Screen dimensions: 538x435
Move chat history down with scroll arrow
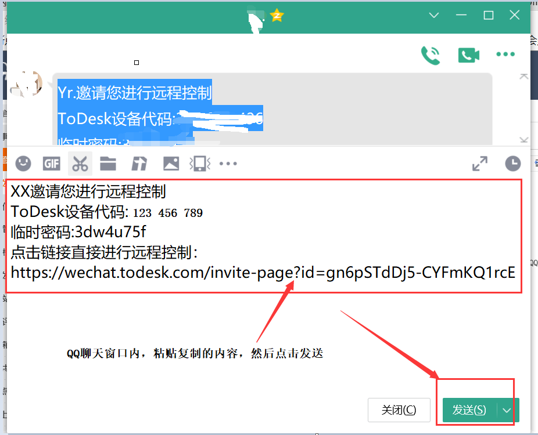[523, 140]
